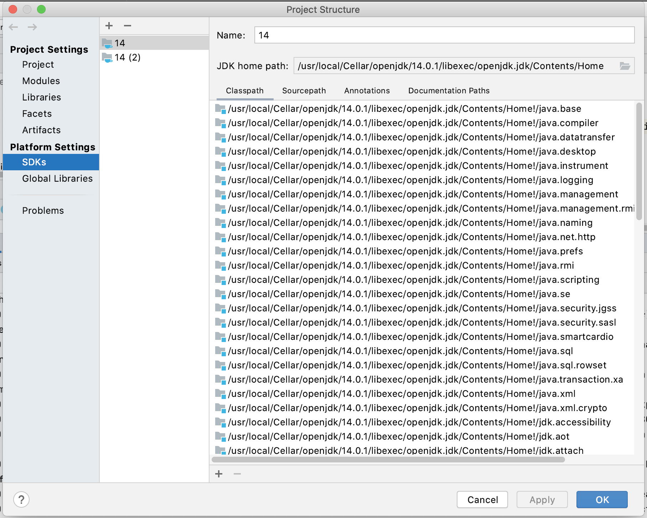Screen dimensions: 647x518
Task: Open the Problems section
Action: [43, 210]
